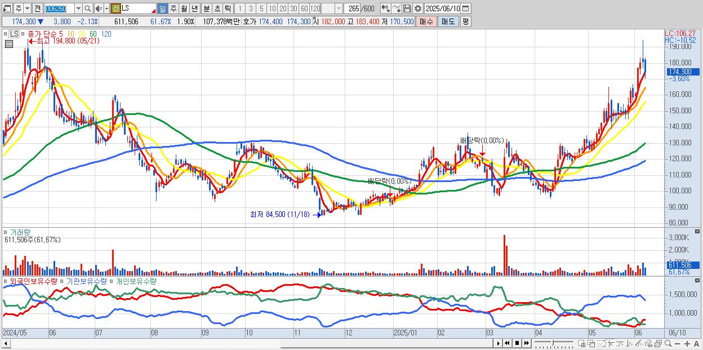Click the window layout icon at toolbar start
The image size is (703, 350).
[7, 9]
